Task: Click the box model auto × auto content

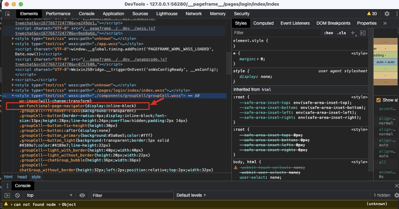Action: click(x=385, y=62)
